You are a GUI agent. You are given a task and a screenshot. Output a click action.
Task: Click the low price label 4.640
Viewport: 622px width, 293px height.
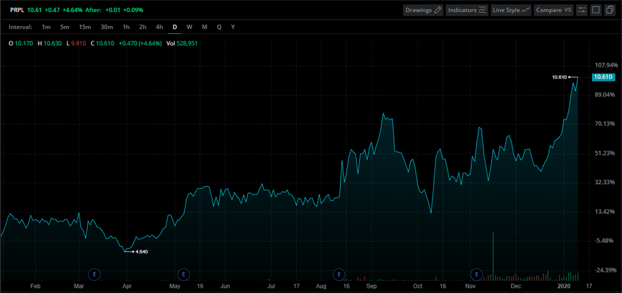pos(142,252)
